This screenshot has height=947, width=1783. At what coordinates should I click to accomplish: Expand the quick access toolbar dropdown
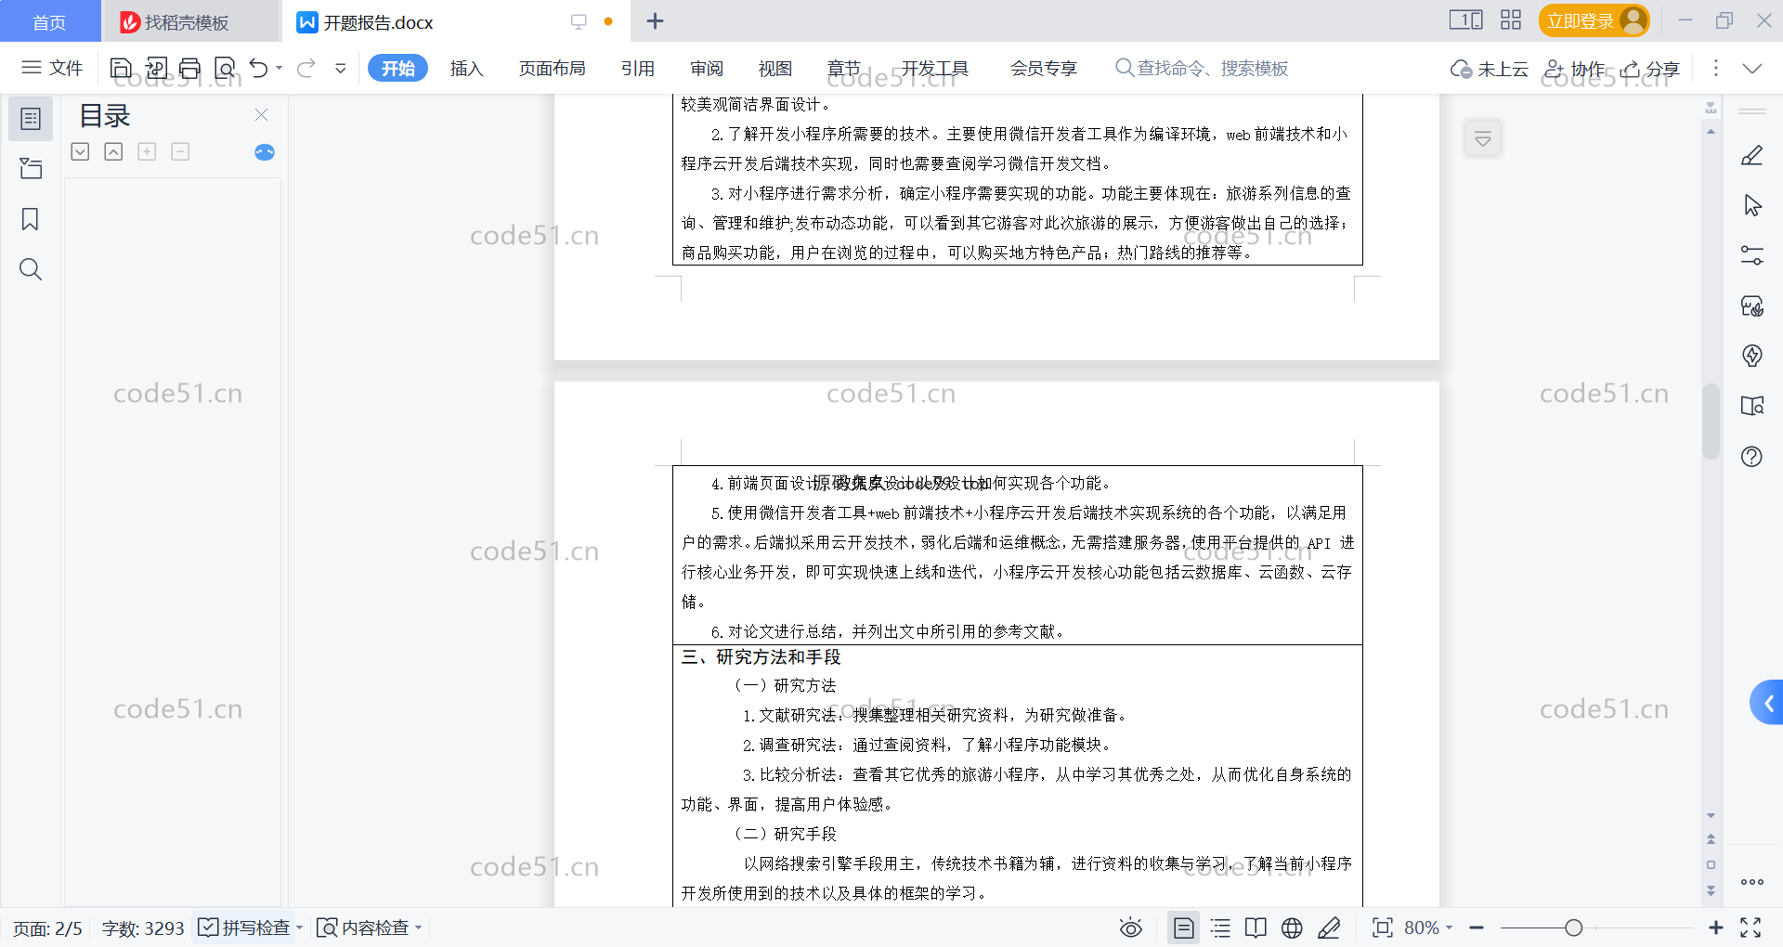341,68
